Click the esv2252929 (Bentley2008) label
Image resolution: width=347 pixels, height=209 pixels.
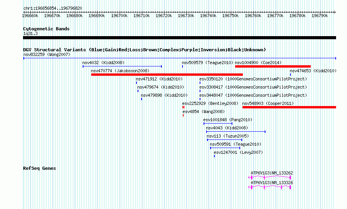(210, 103)
